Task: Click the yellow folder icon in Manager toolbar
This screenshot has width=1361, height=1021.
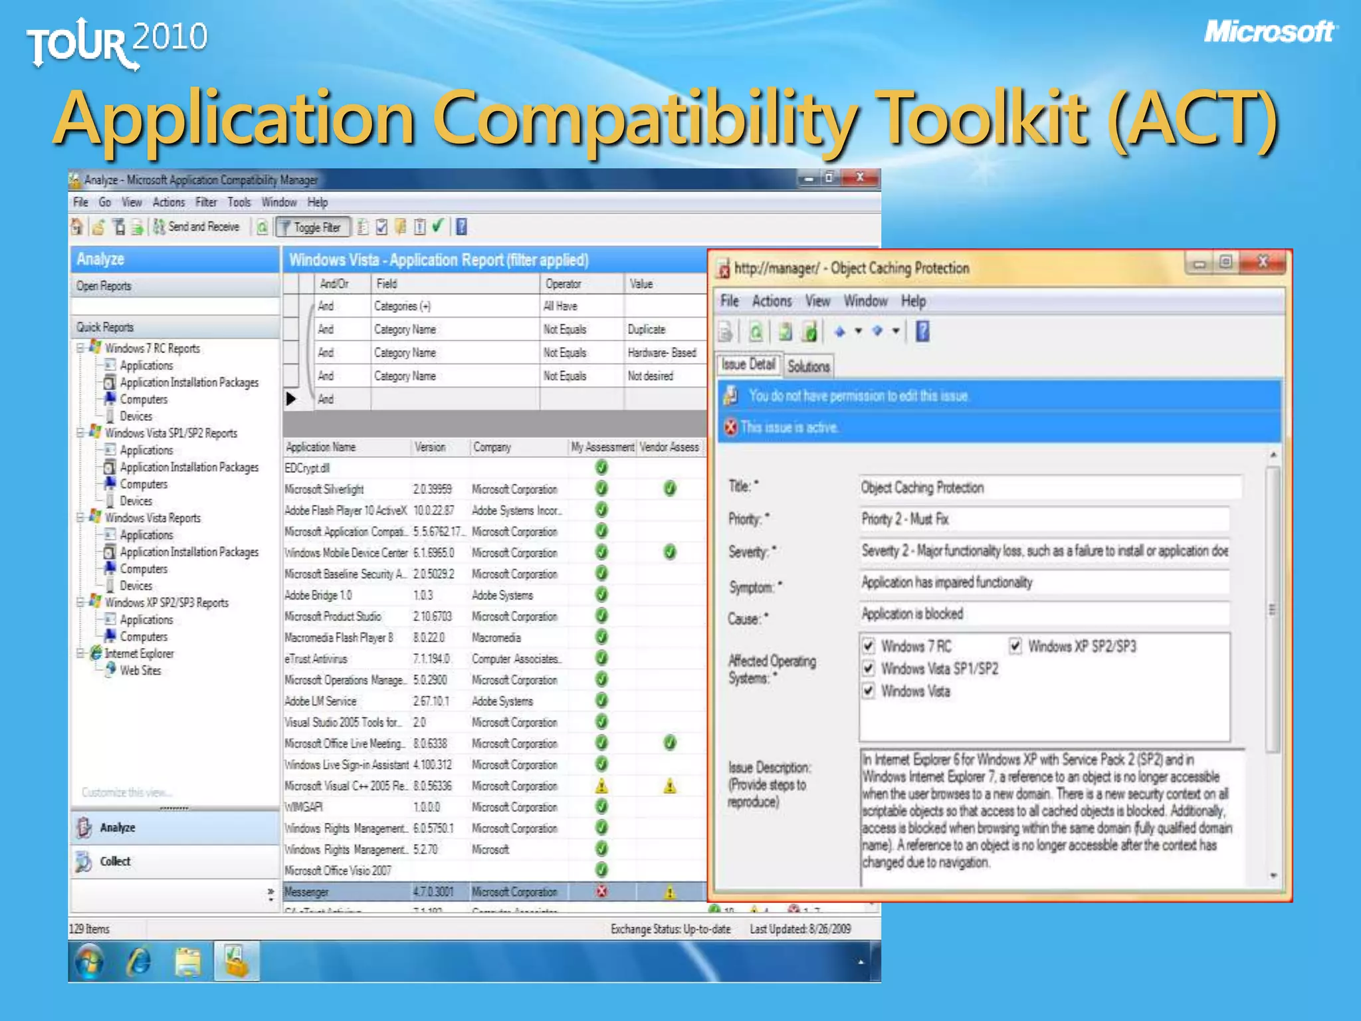Action: 400,227
